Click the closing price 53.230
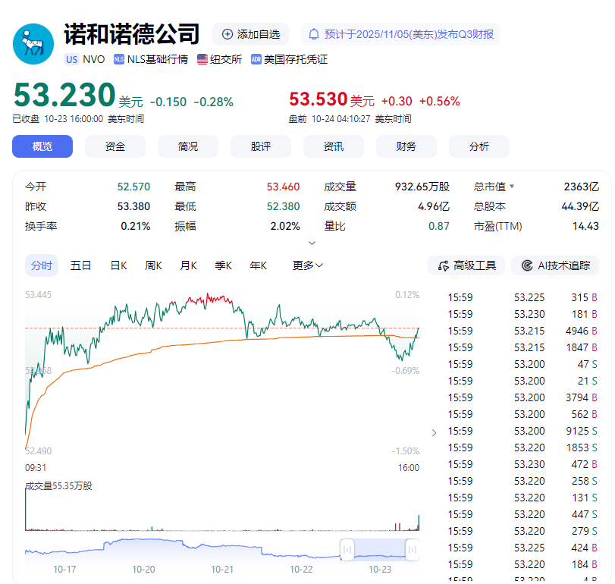 (64, 95)
